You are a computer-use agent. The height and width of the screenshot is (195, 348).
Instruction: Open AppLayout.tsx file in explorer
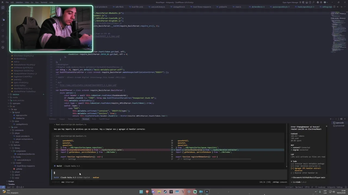point(21,115)
